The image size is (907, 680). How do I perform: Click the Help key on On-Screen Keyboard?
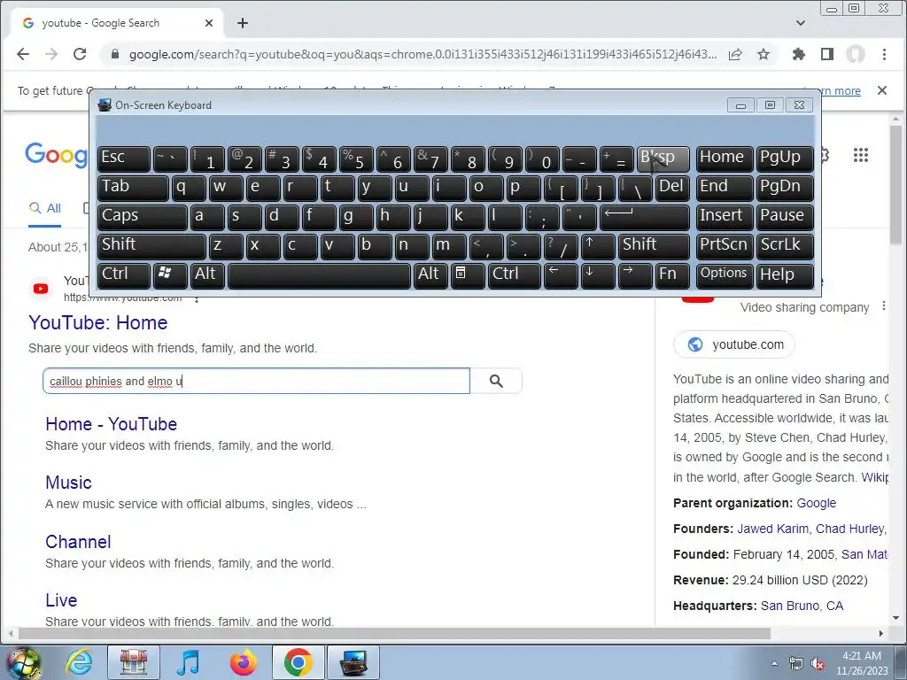click(785, 276)
